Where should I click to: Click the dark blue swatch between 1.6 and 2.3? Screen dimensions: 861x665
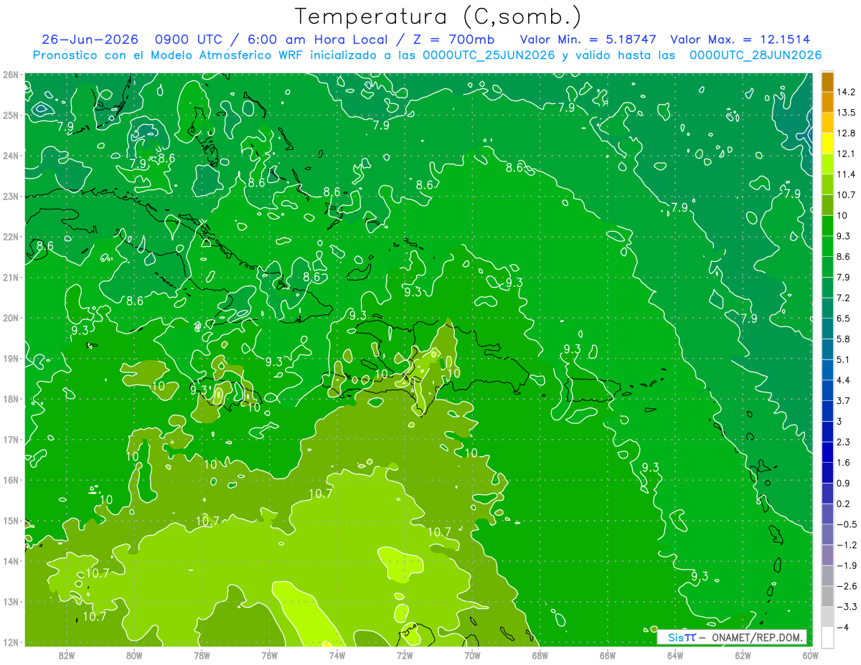coord(827,452)
